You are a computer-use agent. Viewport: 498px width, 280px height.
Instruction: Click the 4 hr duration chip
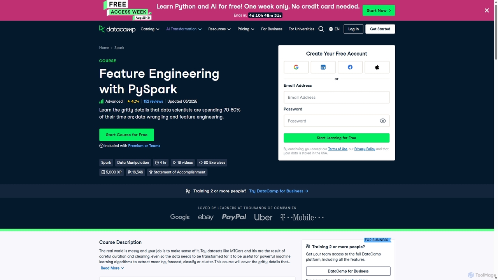(161, 163)
